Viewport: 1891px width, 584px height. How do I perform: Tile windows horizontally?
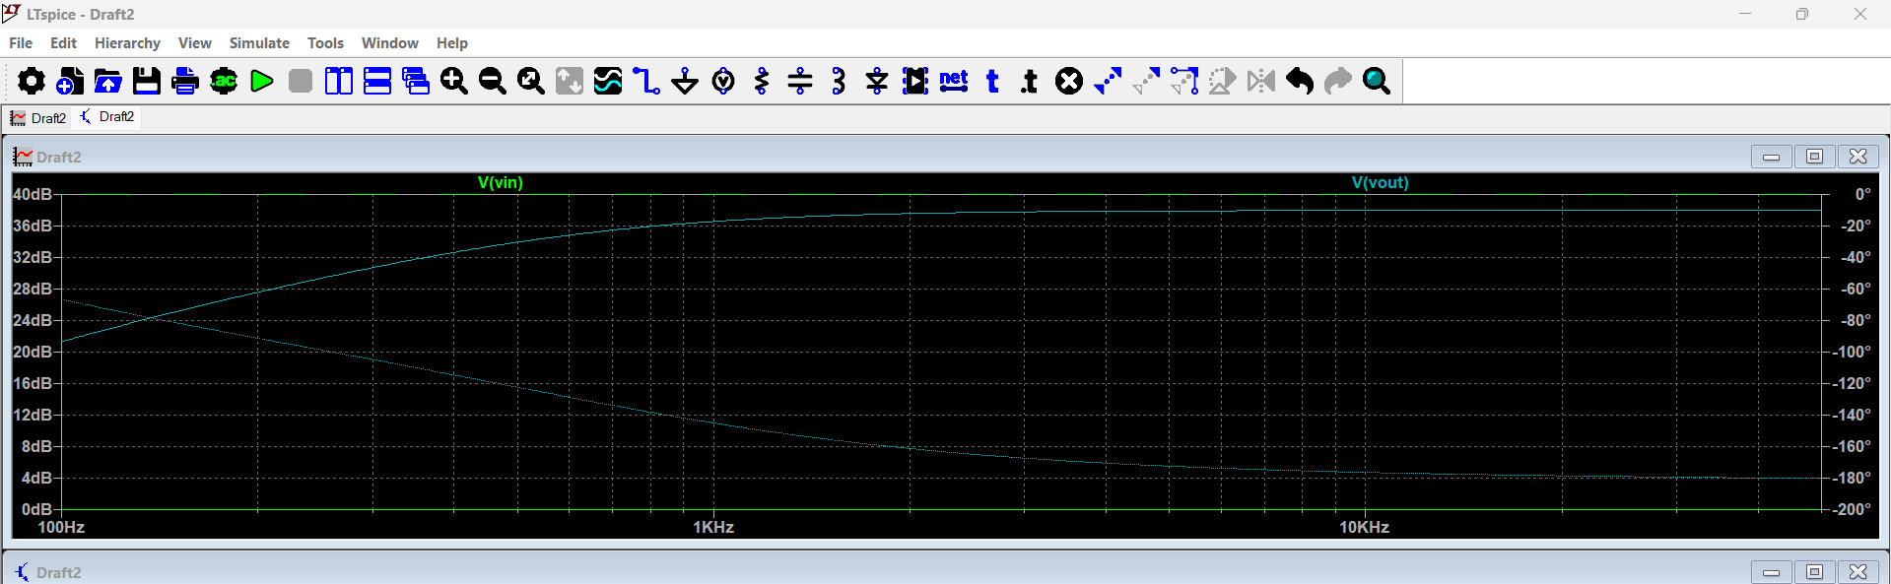pyautogui.click(x=377, y=81)
